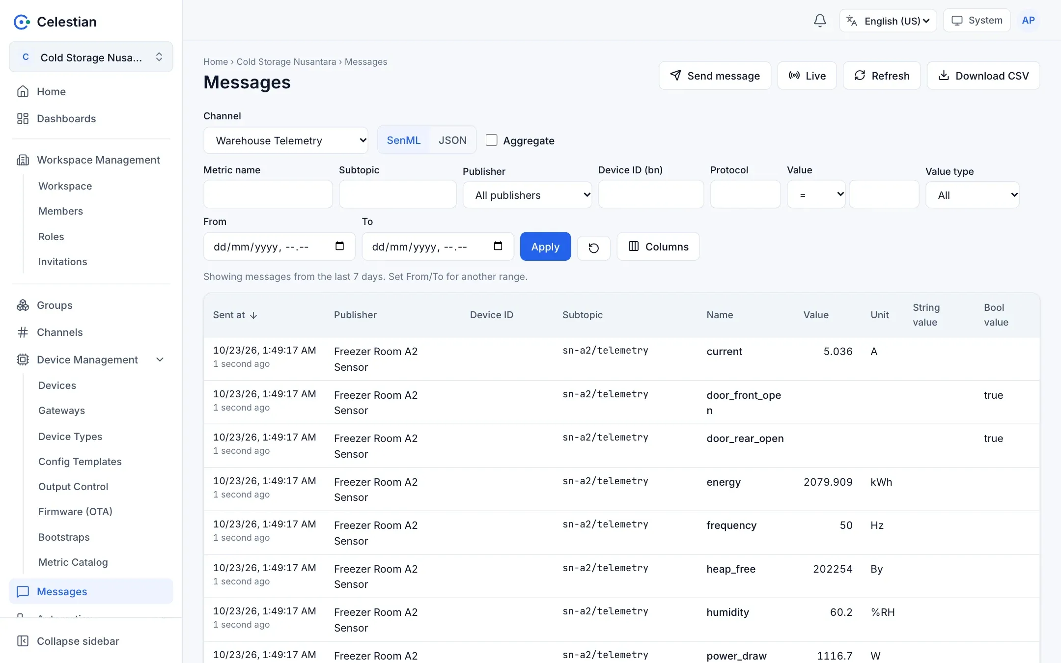The image size is (1061, 663).
Task: Click the Send message button
Action: (x=715, y=76)
